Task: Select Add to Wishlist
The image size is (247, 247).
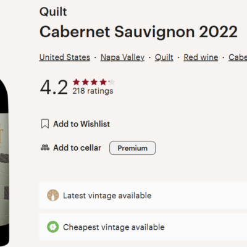Action: pos(82,124)
